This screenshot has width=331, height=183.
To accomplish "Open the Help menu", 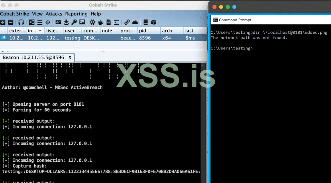I will point(96,14).
